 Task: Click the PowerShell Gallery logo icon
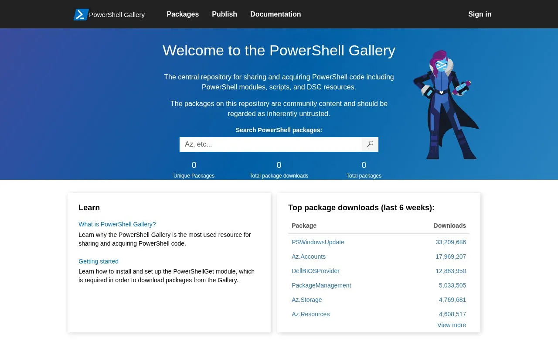[x=81, y=14]
